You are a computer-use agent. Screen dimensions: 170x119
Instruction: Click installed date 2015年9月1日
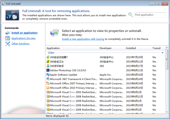click(134, 92)
